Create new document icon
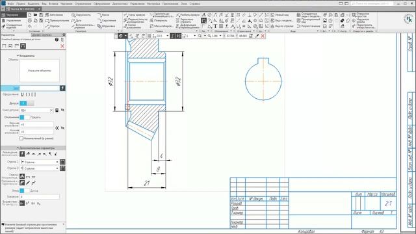This screenshot has height=234, width=416. [30, 15]
